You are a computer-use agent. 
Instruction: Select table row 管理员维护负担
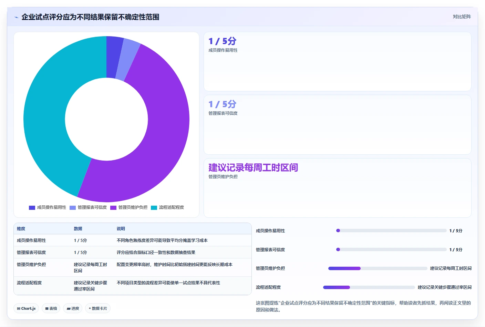[133, 268]
